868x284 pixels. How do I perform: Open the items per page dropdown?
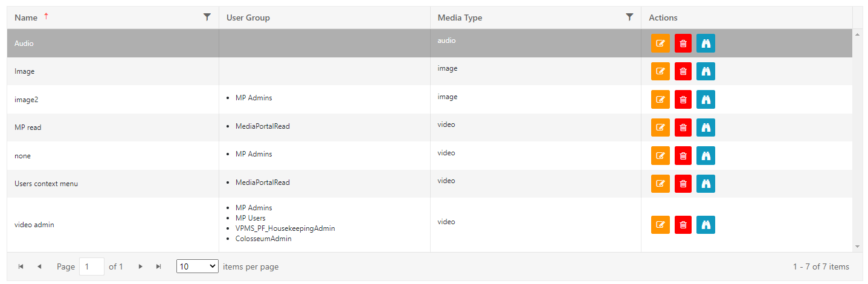(x=197, y=266)
